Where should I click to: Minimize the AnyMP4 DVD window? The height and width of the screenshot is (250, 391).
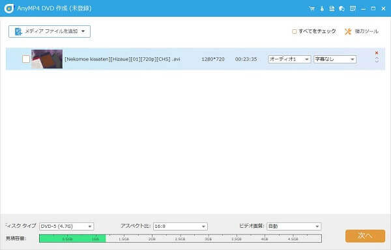(364, 8)
